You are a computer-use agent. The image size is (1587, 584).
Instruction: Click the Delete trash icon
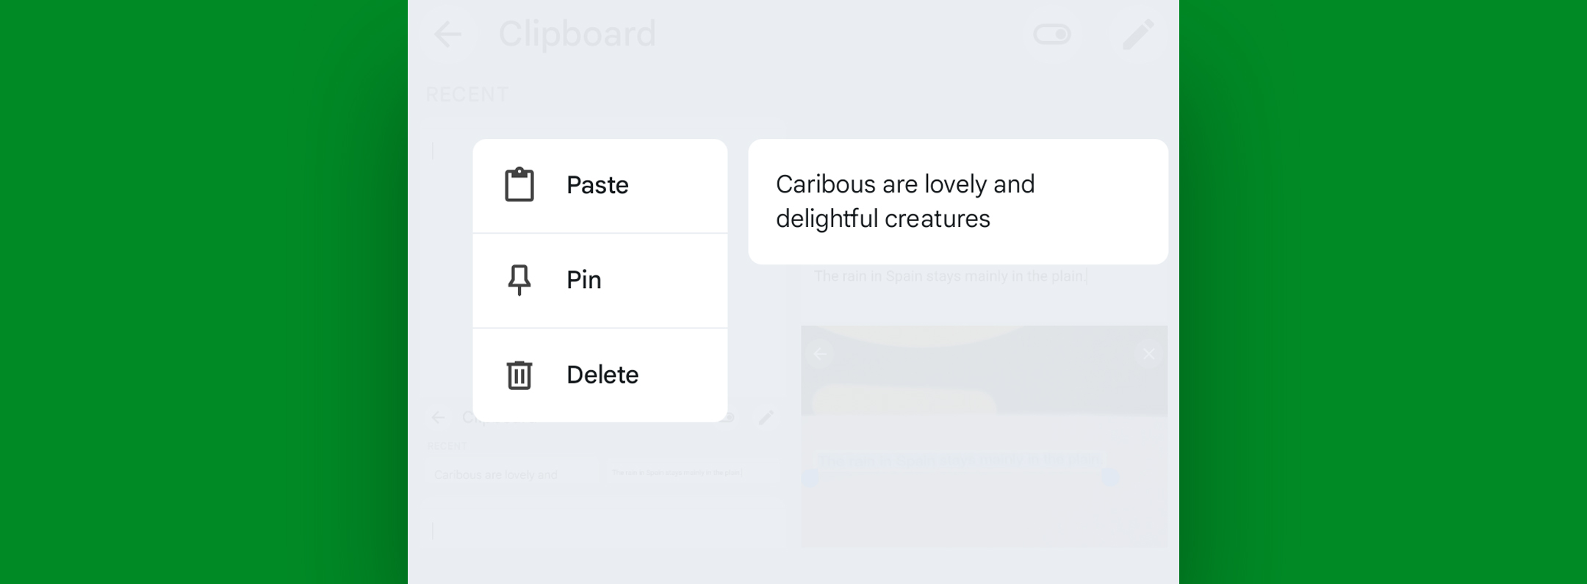(519, 375)
